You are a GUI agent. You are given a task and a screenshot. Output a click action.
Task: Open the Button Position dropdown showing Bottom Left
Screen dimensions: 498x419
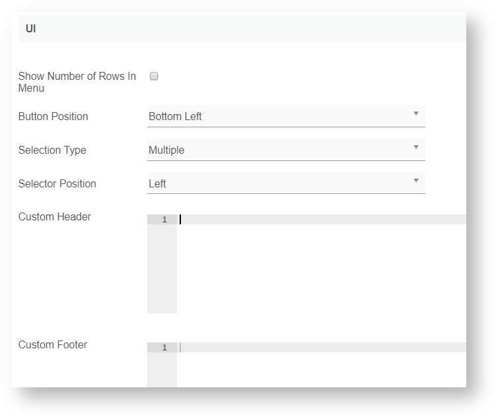coord(277,116)
